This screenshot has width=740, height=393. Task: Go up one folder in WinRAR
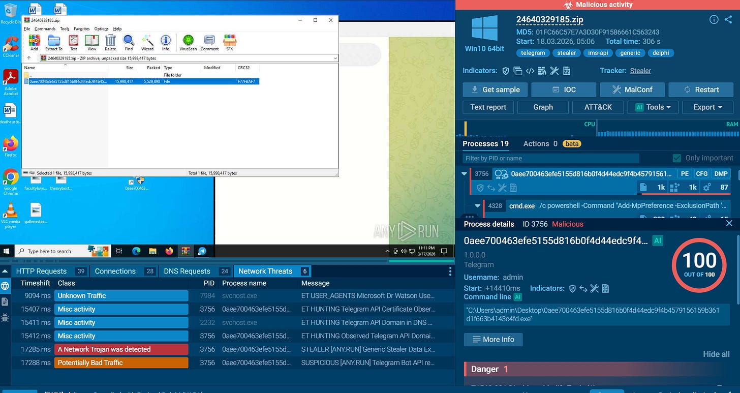[29, 58]
